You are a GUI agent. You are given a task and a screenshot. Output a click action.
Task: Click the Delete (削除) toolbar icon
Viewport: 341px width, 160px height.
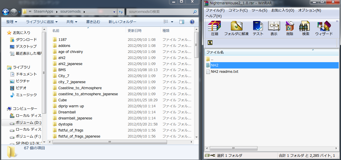tap(290, 26)
